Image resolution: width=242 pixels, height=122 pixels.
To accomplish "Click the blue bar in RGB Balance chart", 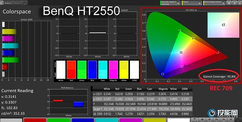I will (78, 105).
